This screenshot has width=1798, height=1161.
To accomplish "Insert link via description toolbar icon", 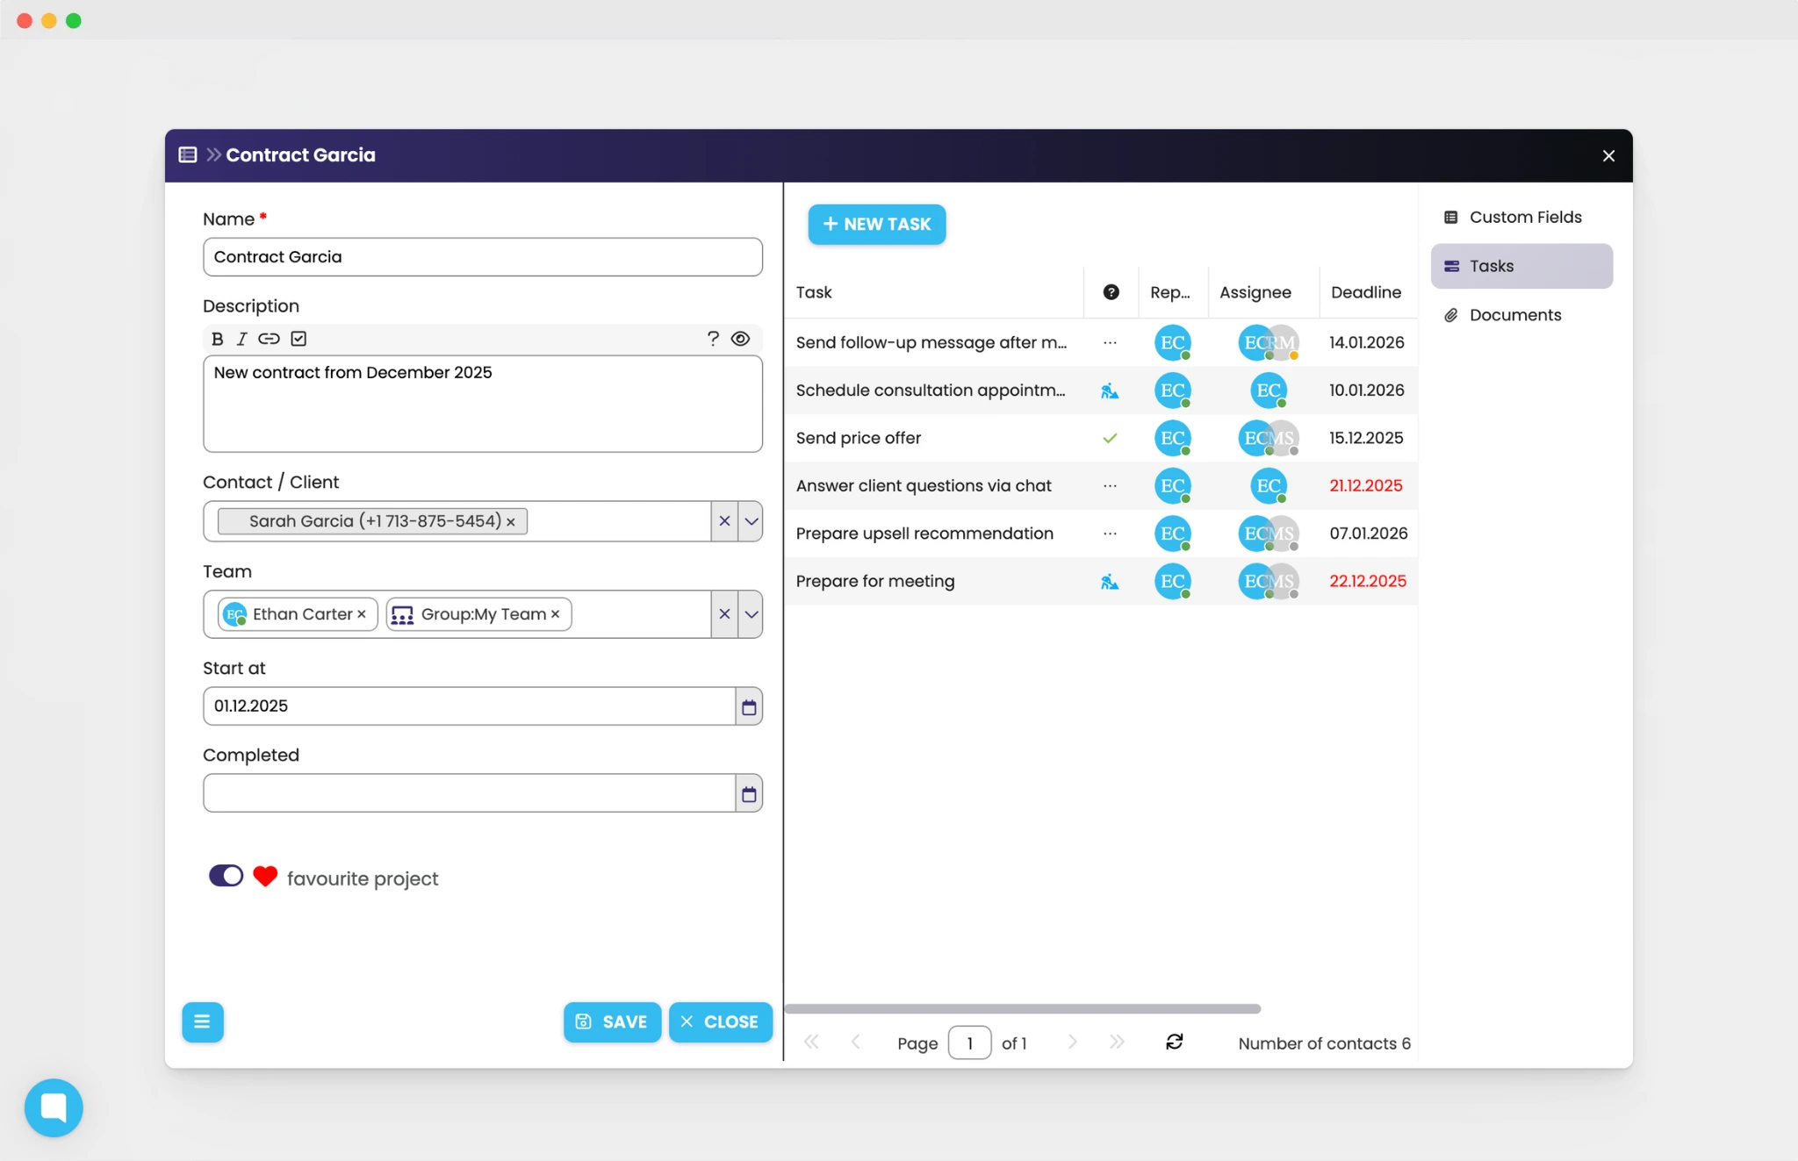I will [x=269, y=339].
